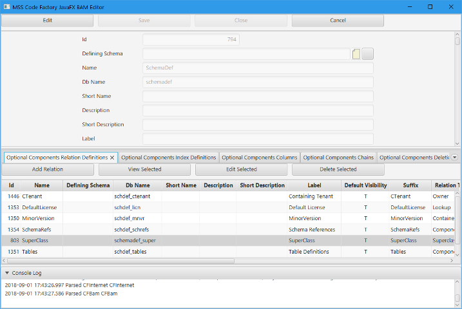Select the CTenant relation row
Image resolution: width=462 pixels, height=309 pixels.
click(39, 196)
